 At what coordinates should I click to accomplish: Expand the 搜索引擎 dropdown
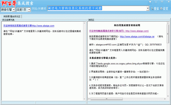coord(14,10)
